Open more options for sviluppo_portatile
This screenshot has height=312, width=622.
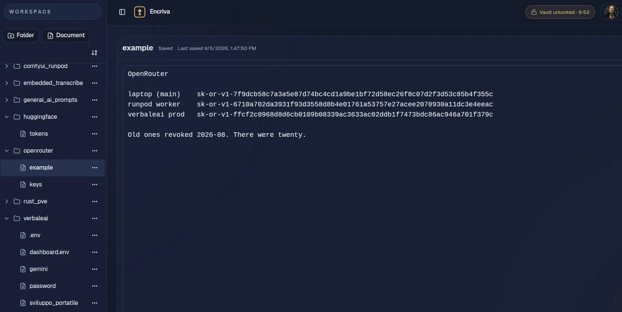coord(95,303)
